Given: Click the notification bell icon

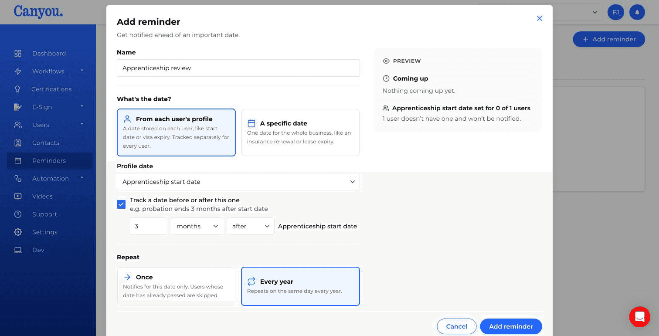Looking at the screenshot, I should pyautogui.click(x=637, y=12).
